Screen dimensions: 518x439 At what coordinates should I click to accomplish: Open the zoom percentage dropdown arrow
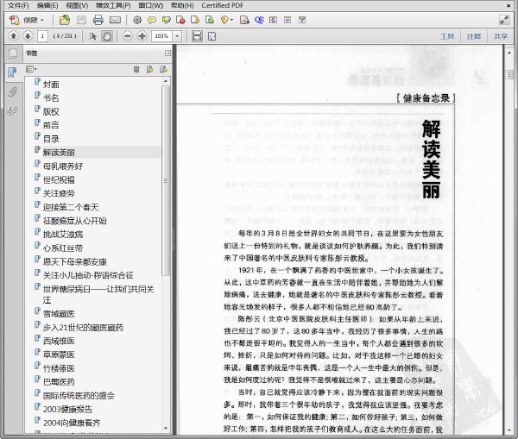[x=177, y=36]
